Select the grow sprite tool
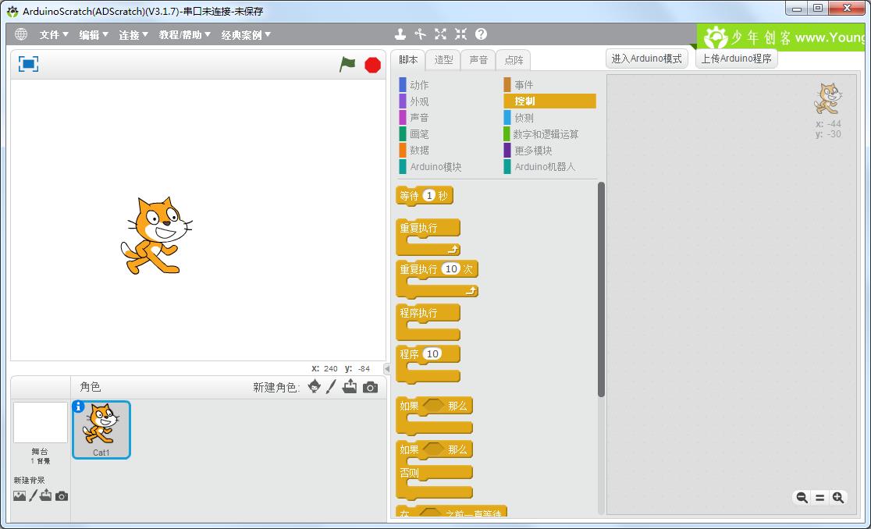This screenshot has width=871, height=529. (440, 34)
